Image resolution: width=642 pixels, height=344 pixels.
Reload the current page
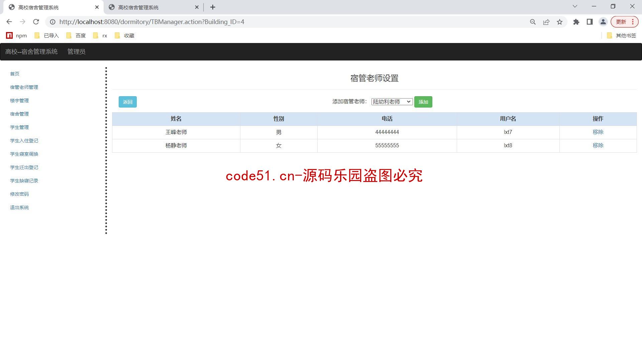click(36, 22)
